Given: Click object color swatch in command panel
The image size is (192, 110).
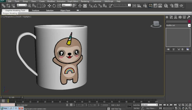Looking at the screenshot, I should click(189, 21).
